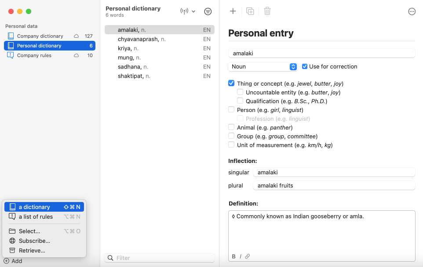Click the list filter options icon
This screenshot has width=423, height=267.
208,11
